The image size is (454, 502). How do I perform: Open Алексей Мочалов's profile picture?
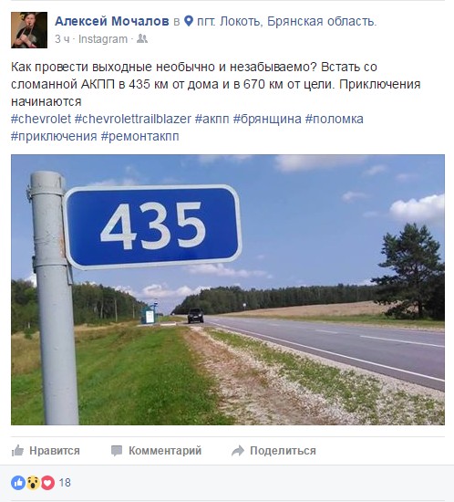(29, 30)
